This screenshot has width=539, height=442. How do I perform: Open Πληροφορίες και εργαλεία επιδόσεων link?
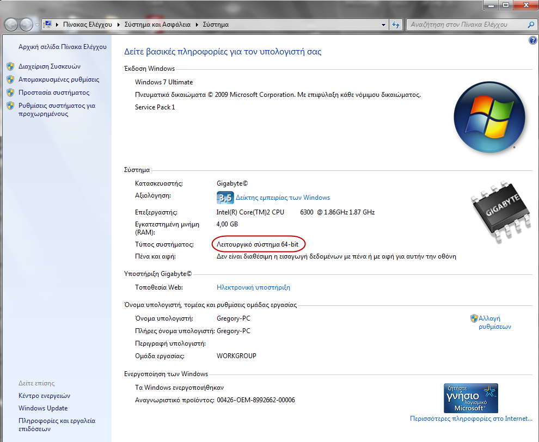pos(57,425)
